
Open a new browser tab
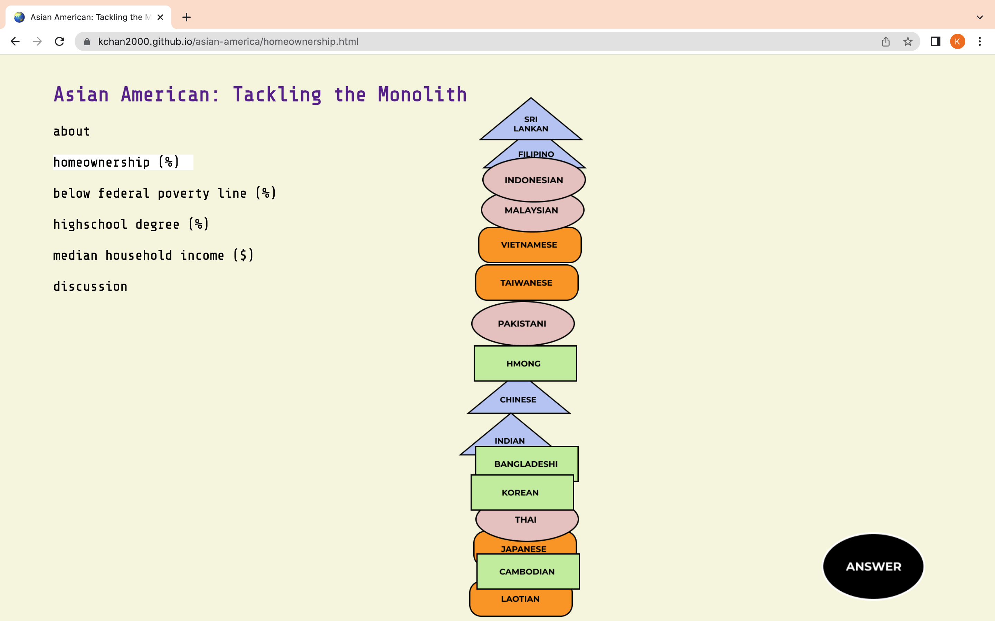point(187,17)
